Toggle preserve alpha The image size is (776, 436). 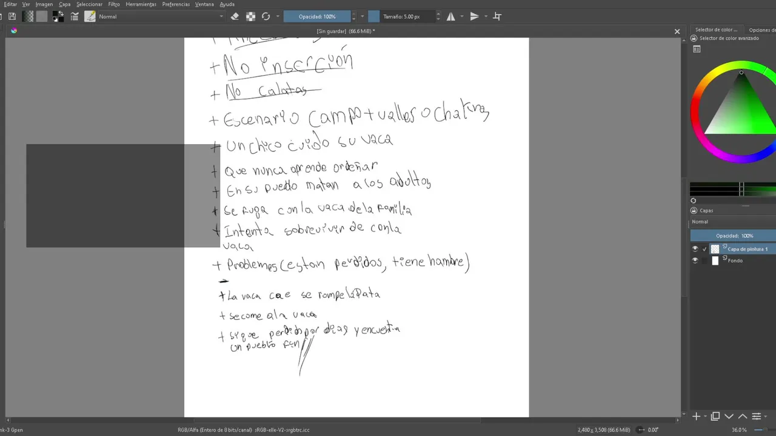250,16
